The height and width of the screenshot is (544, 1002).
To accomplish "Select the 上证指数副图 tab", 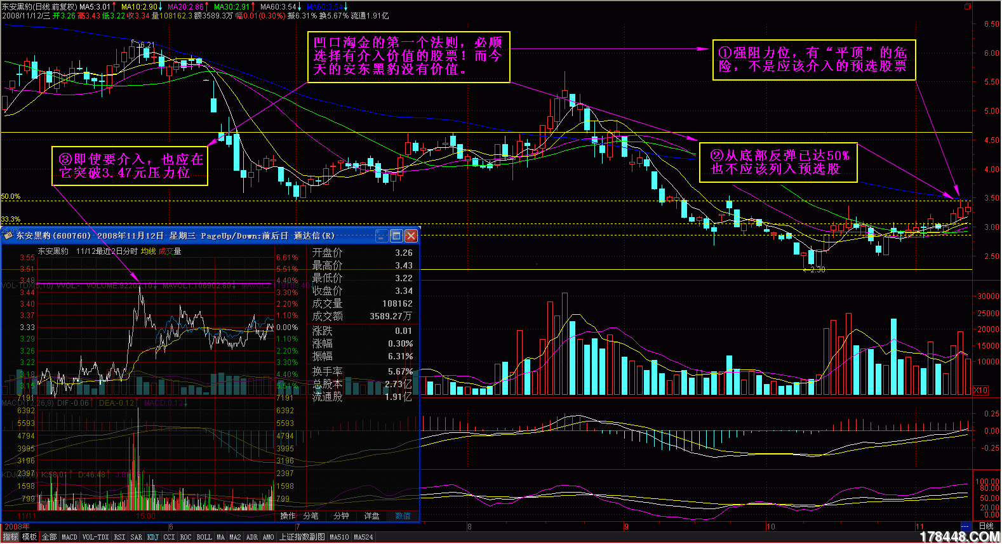I will tap(302, 537).
